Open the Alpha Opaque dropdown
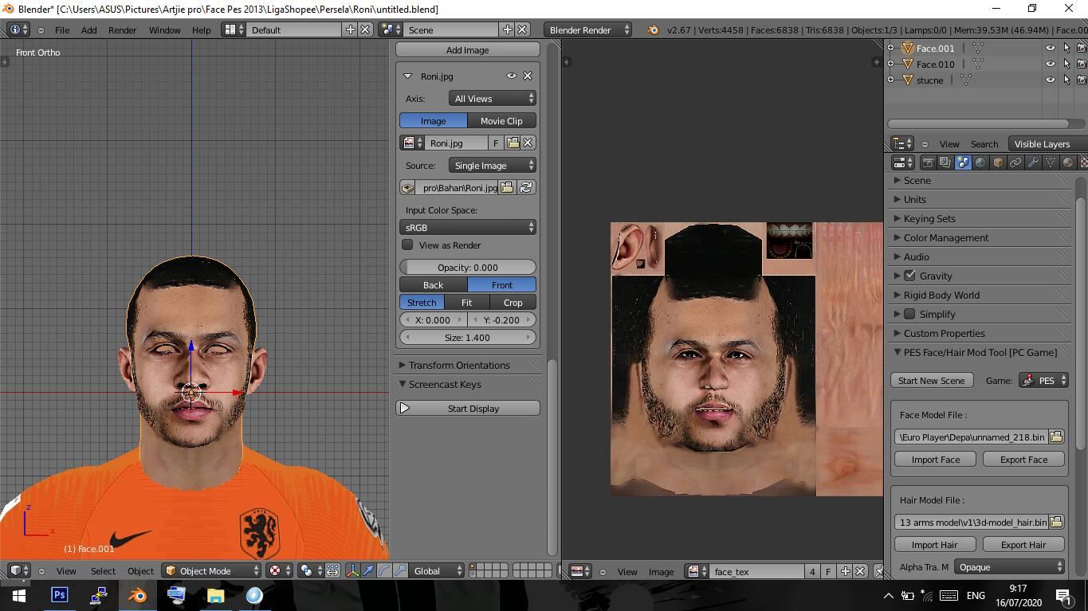The width and height of the screenshot is (1088, 611). (x=1010, y=567)
